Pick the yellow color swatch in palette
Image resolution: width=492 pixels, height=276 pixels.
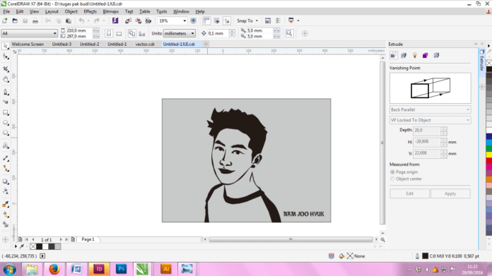(x=489, y=155)
